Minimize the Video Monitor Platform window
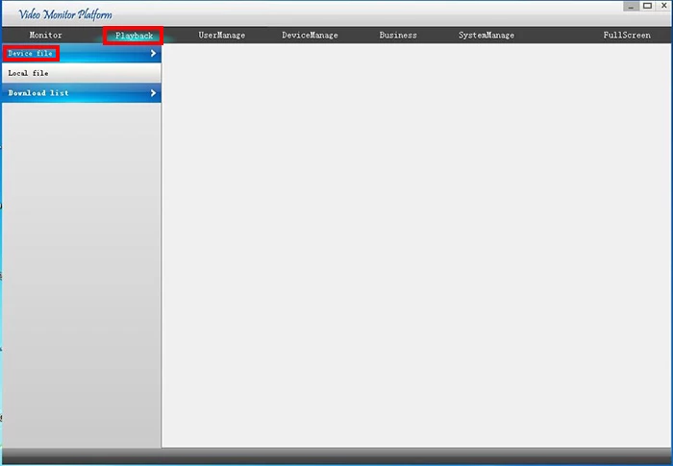 (631, 6)
